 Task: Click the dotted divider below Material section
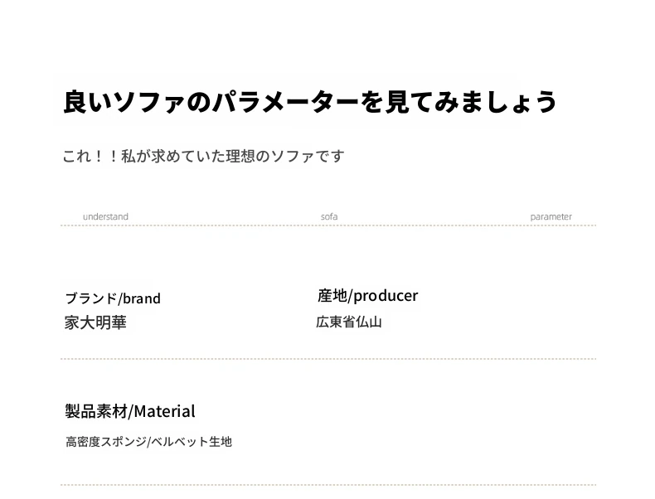pyautogui.click(x=328, y=485)
